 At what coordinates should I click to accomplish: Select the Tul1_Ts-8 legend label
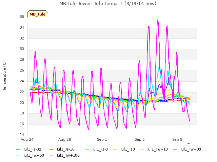point(100,149)
